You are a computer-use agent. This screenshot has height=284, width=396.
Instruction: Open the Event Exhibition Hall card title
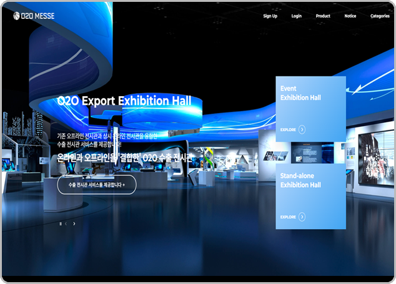[x=300, y=93]
